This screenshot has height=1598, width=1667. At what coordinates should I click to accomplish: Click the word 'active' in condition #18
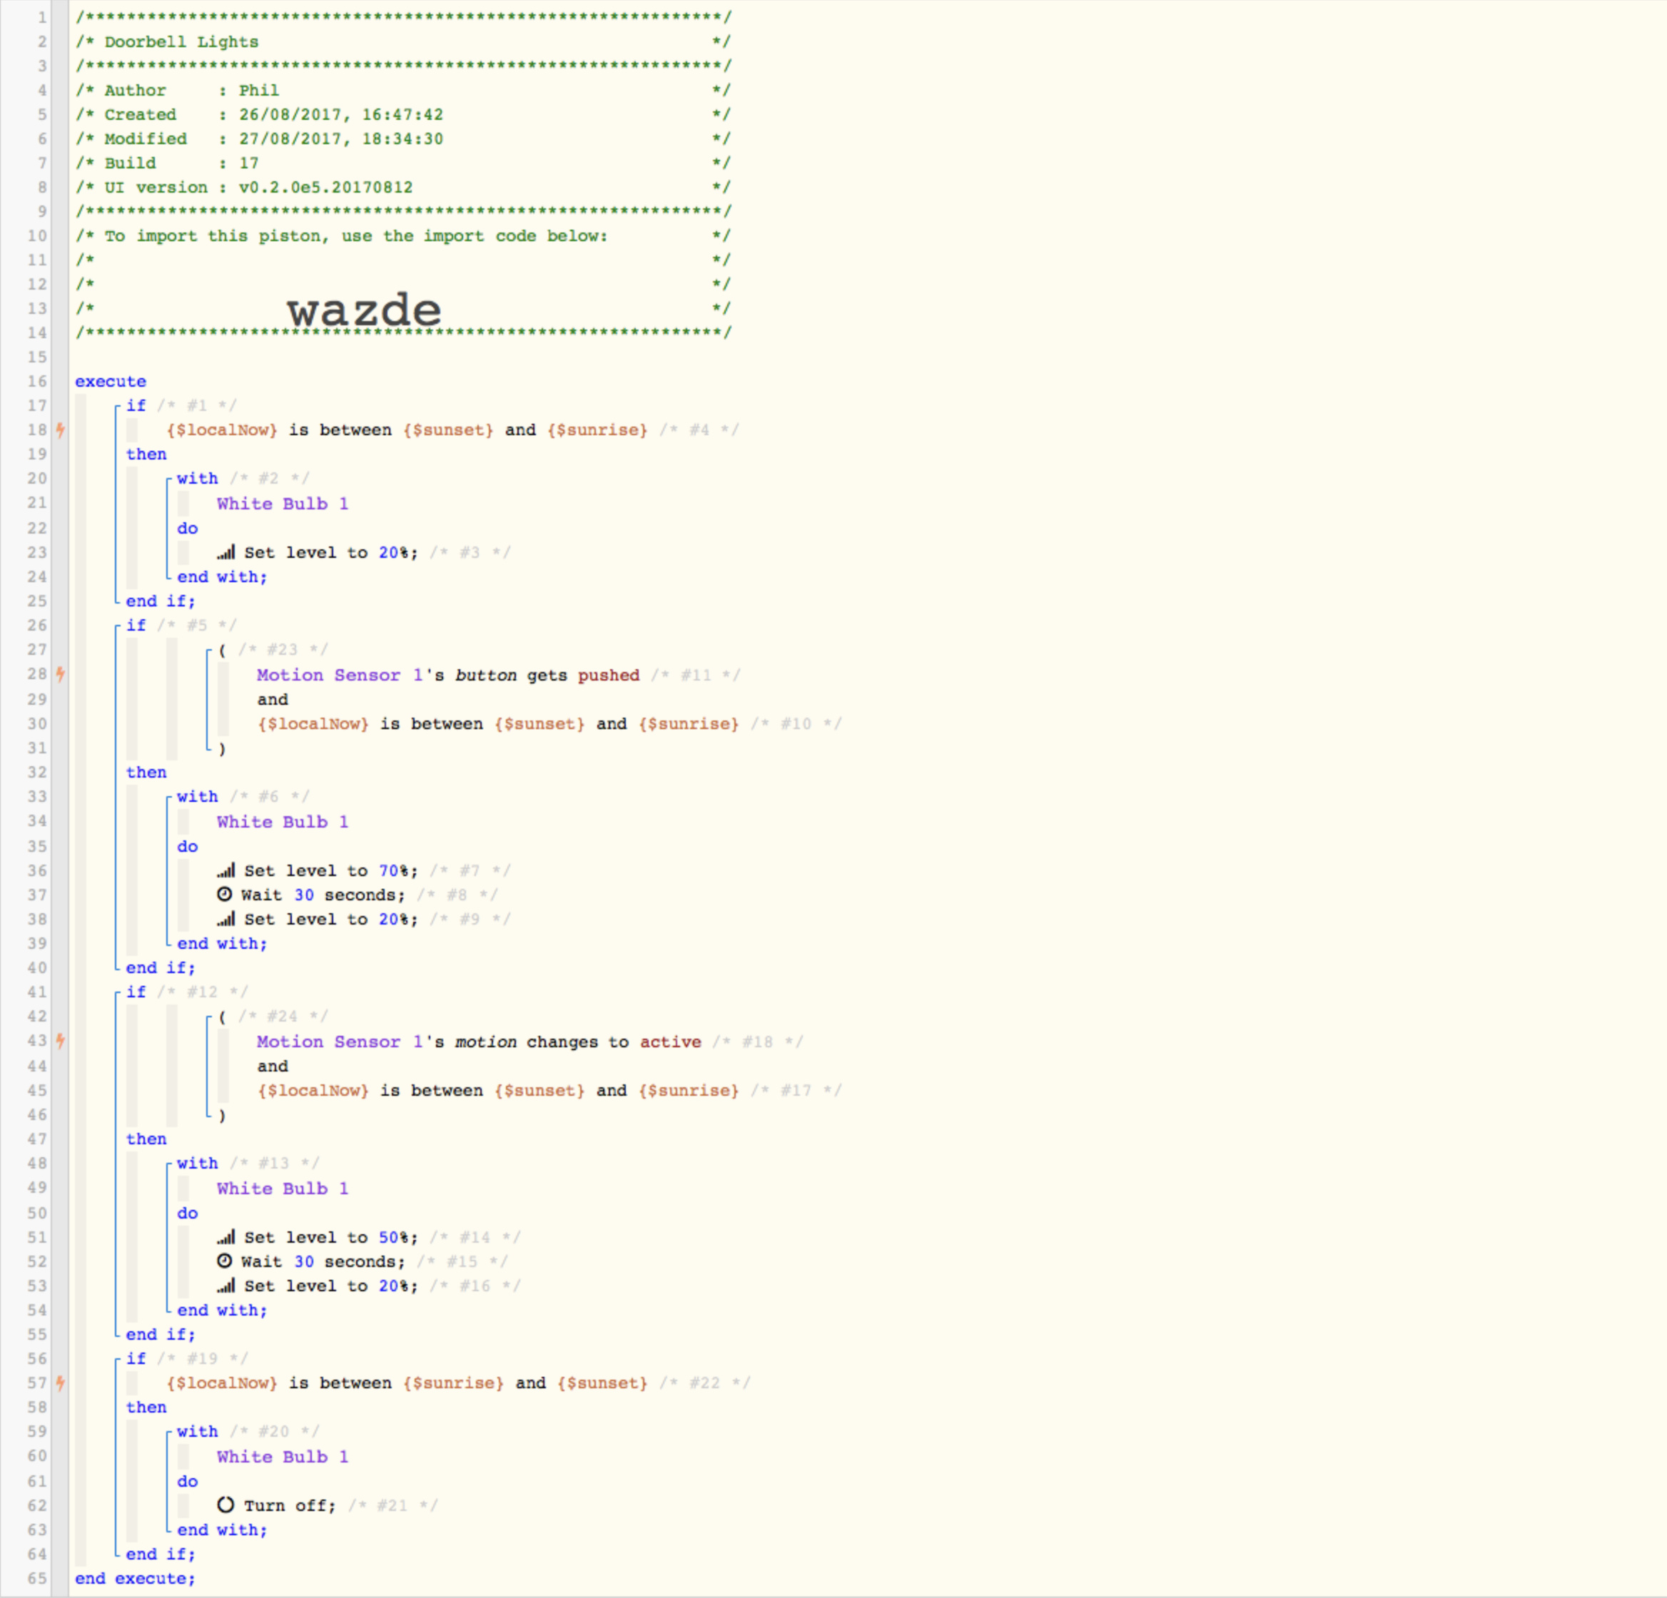671,1042
